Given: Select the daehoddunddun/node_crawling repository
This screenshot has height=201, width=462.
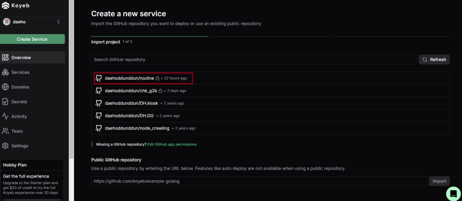Looking at the screenshot, I should (x=270, y=128).
